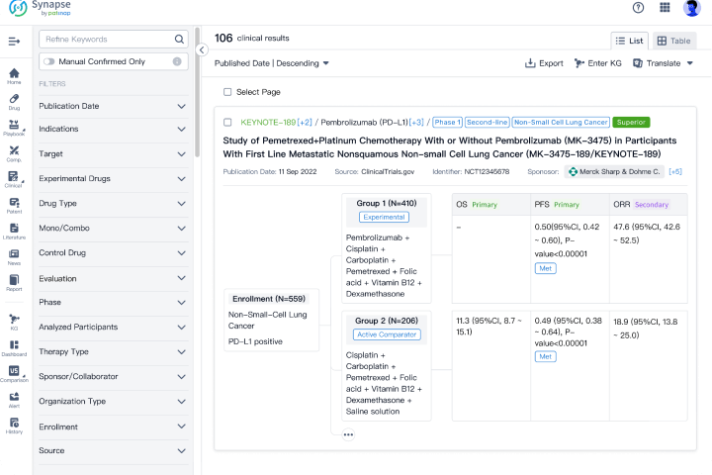Switch to the Table view tab

pos(673,41)
